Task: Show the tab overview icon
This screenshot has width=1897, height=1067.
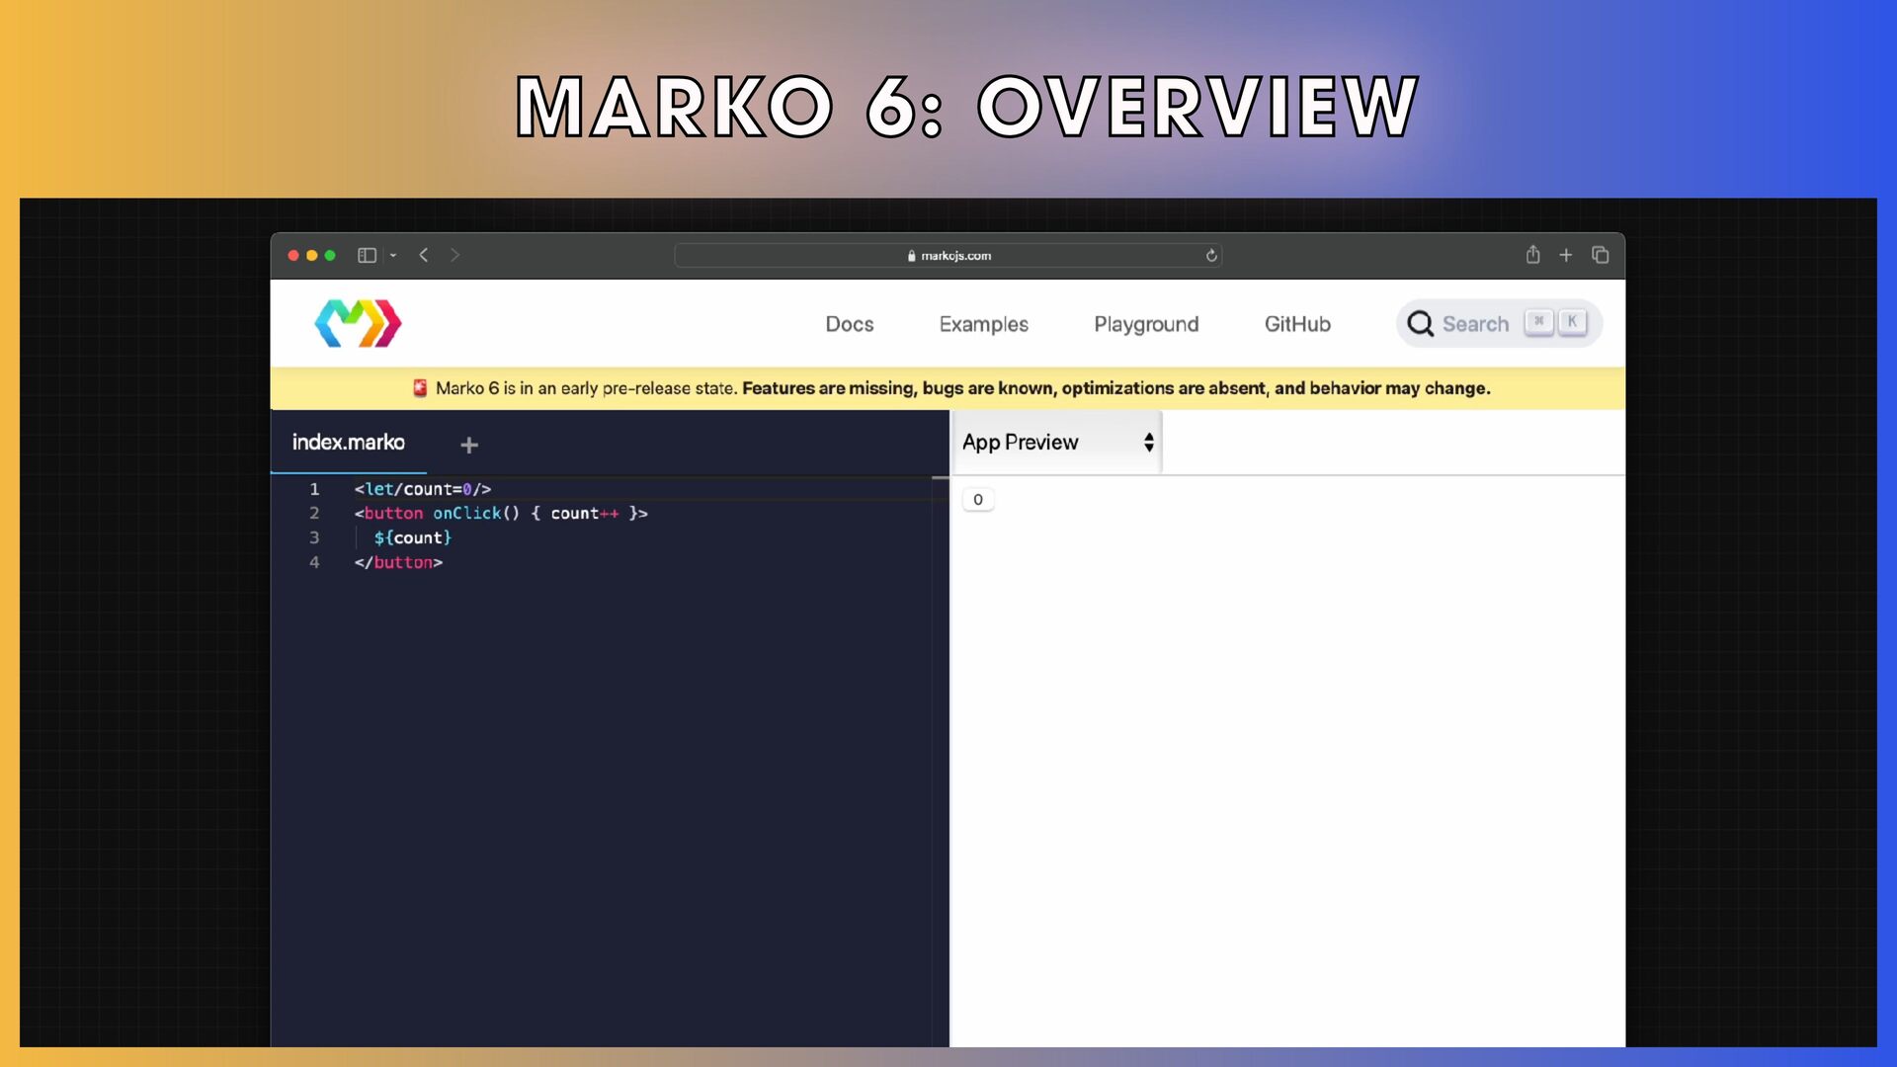Action: pyautogui.click(x=1601, y=255)
